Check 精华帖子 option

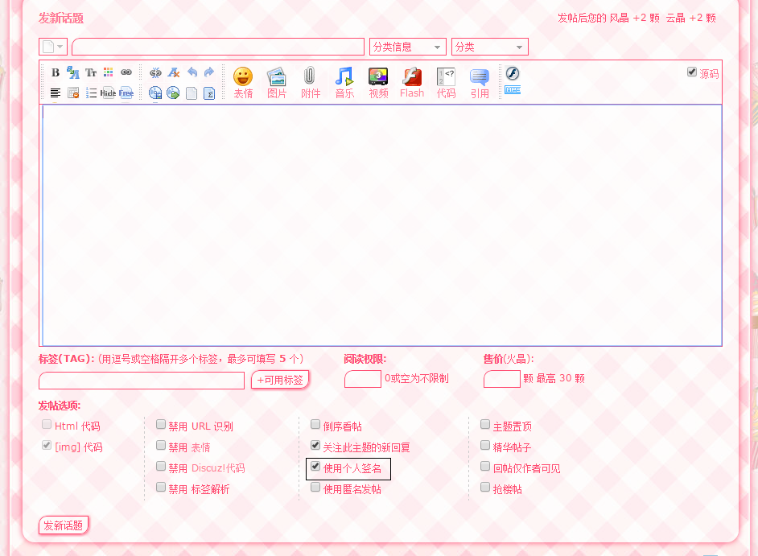pos(485,445)
